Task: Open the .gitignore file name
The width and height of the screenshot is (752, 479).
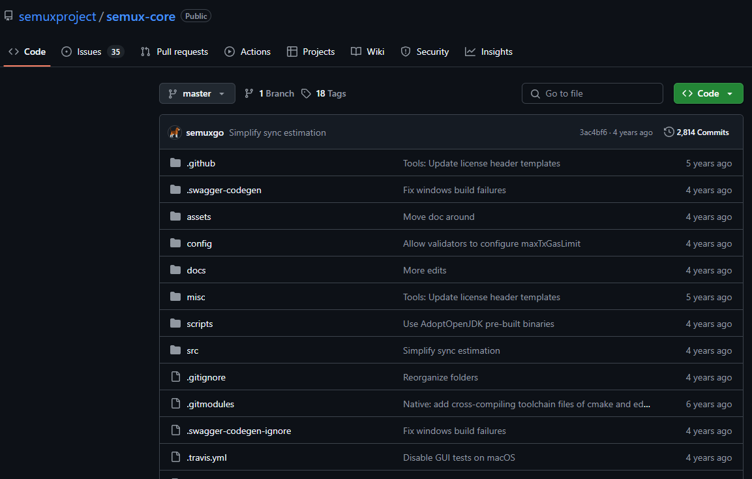Action: pos(206,377)
